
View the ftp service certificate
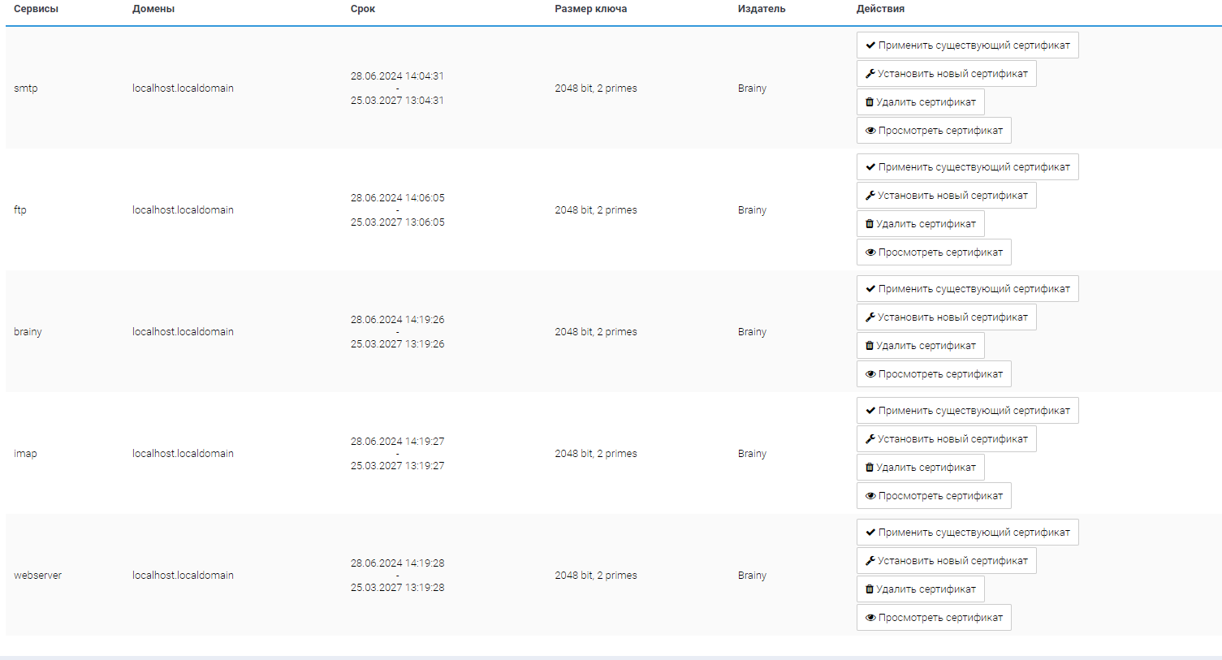pyautogui.click(x=934, y=252)
